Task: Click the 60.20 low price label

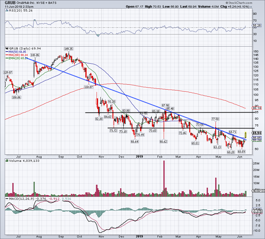Action: pos(231,152)
